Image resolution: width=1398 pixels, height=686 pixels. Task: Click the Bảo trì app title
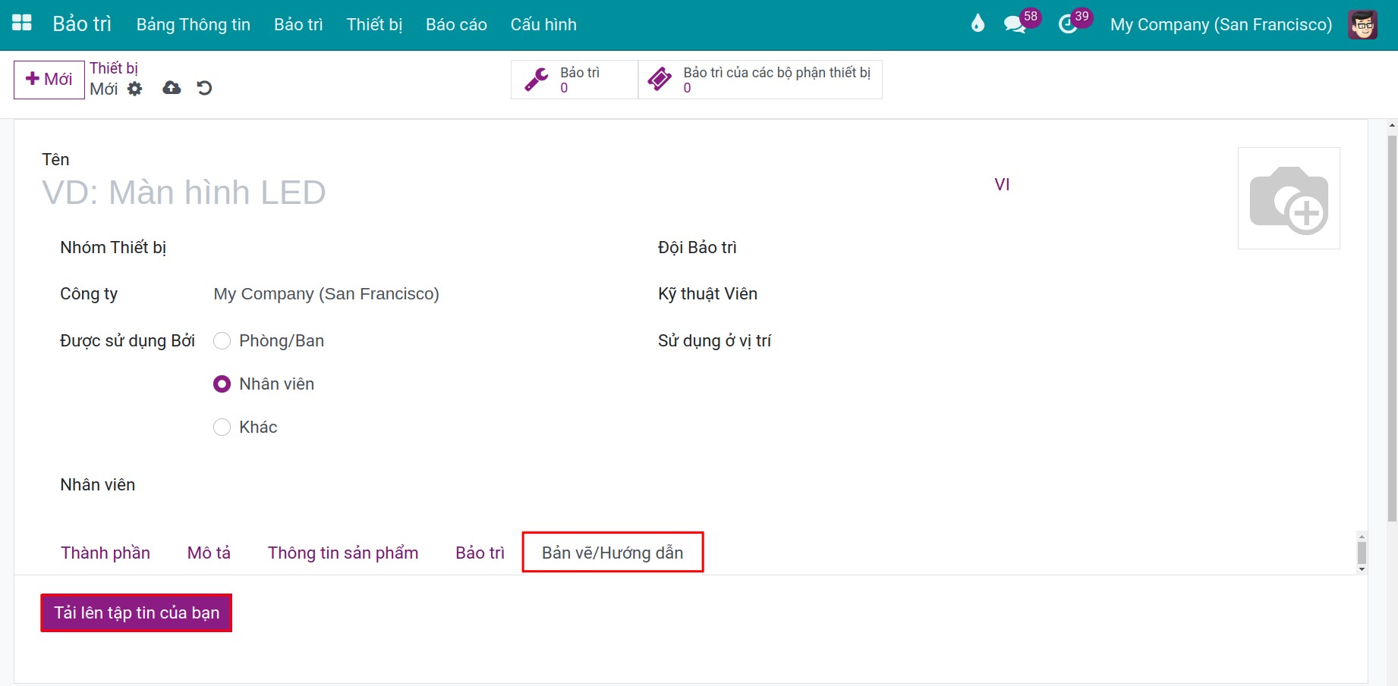point(82,24)
